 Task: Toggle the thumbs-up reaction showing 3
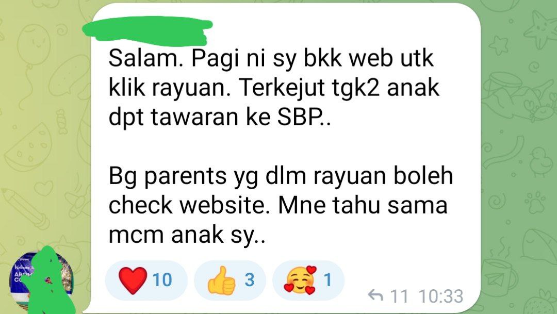tap(230, 280)
